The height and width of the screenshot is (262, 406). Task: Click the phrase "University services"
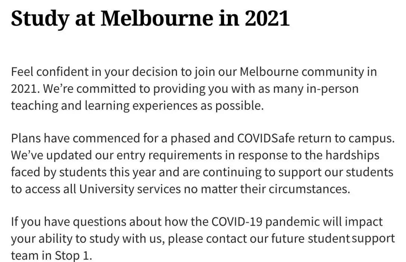129,188
